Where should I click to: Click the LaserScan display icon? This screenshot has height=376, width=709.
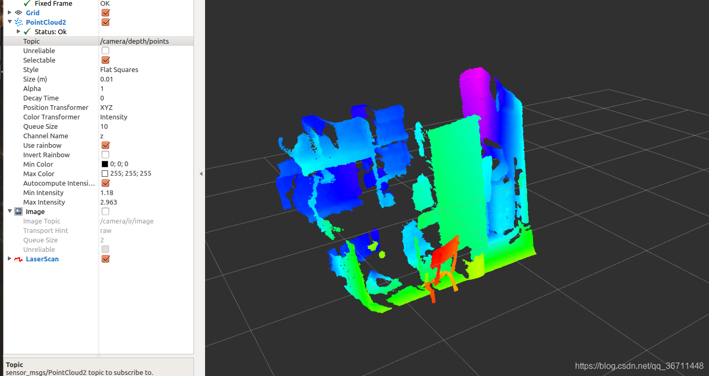point(18,259)
